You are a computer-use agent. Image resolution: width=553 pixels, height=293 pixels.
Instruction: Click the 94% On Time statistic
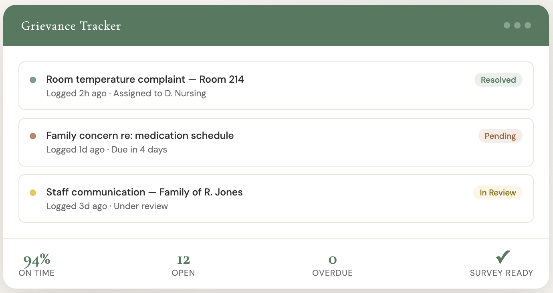pos(36,261)
